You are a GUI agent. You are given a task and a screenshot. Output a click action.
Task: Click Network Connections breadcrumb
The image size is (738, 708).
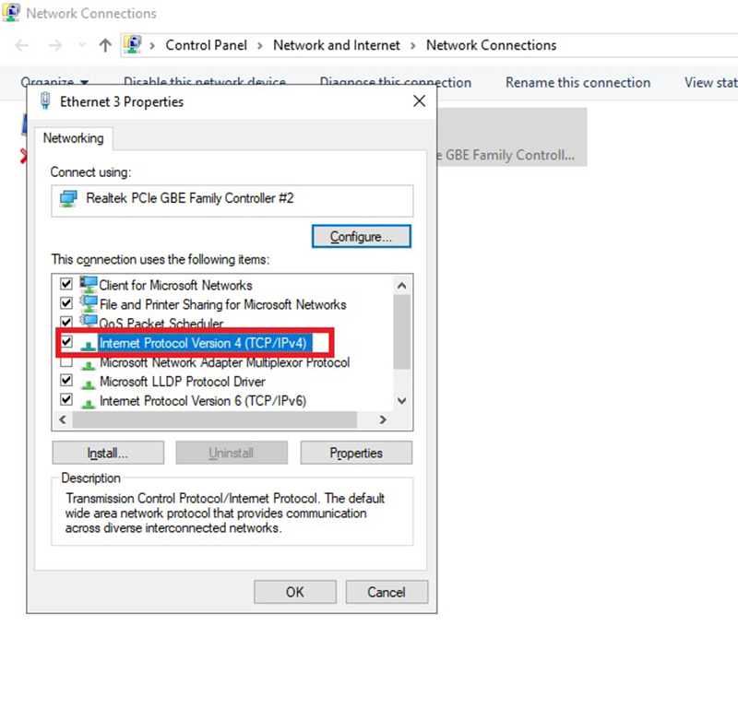pos(492,45)
